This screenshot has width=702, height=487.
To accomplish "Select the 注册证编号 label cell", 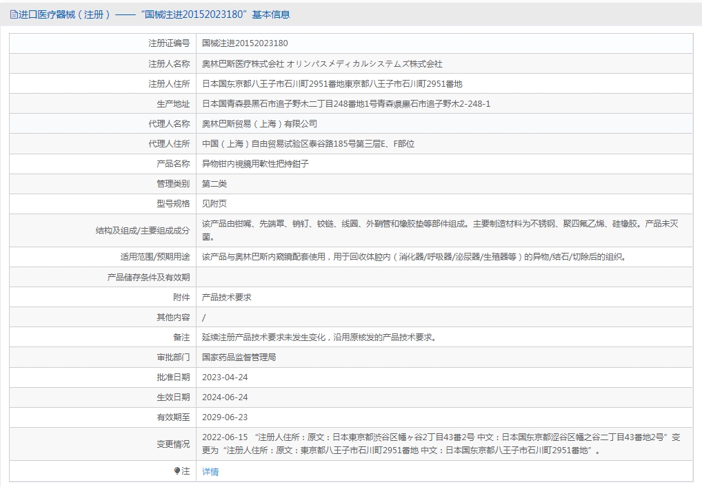I will point(103,43).
